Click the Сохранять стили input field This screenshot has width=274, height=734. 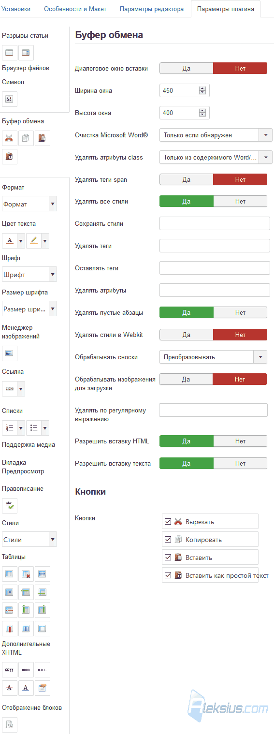215,223
